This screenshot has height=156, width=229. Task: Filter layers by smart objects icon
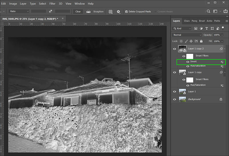tap(218, 28)
